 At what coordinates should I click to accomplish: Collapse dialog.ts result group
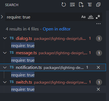(5, 38)
